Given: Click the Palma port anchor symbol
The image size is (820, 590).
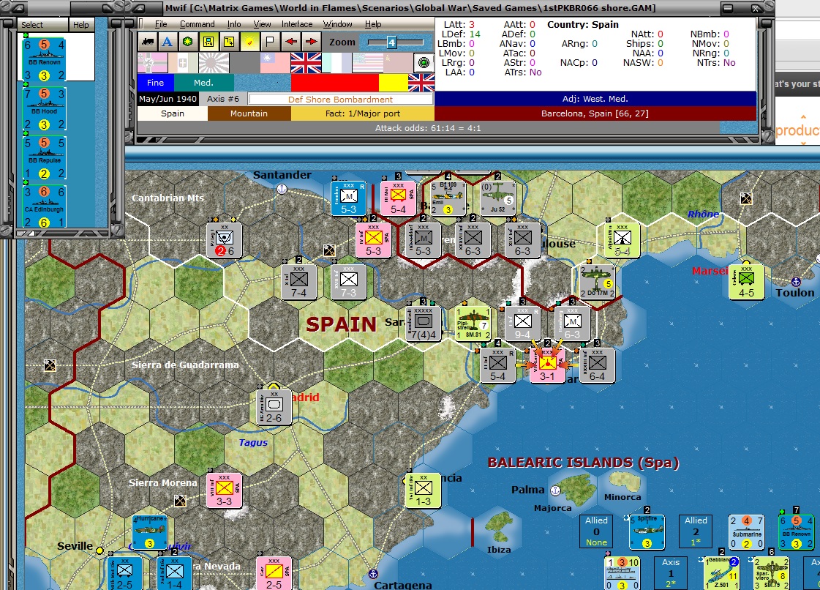Looking at the screenshot, I should (x=556, y=490).
